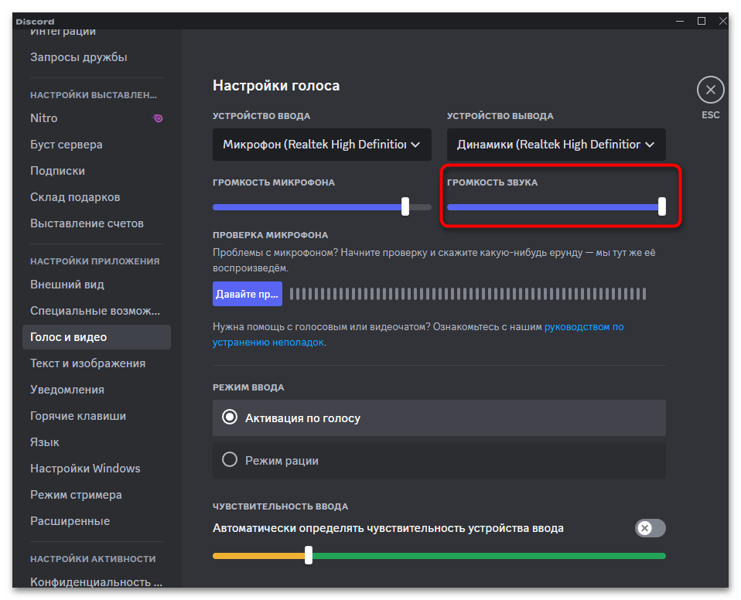Viewport: 741px width, 600px height.
Task: Click the sound volume slider handle
Action: pyautogui.click(x=662, y=206)
